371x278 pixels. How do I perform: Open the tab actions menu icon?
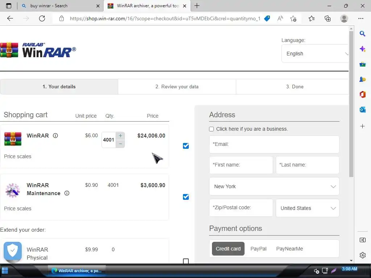(x=9, y=6)
